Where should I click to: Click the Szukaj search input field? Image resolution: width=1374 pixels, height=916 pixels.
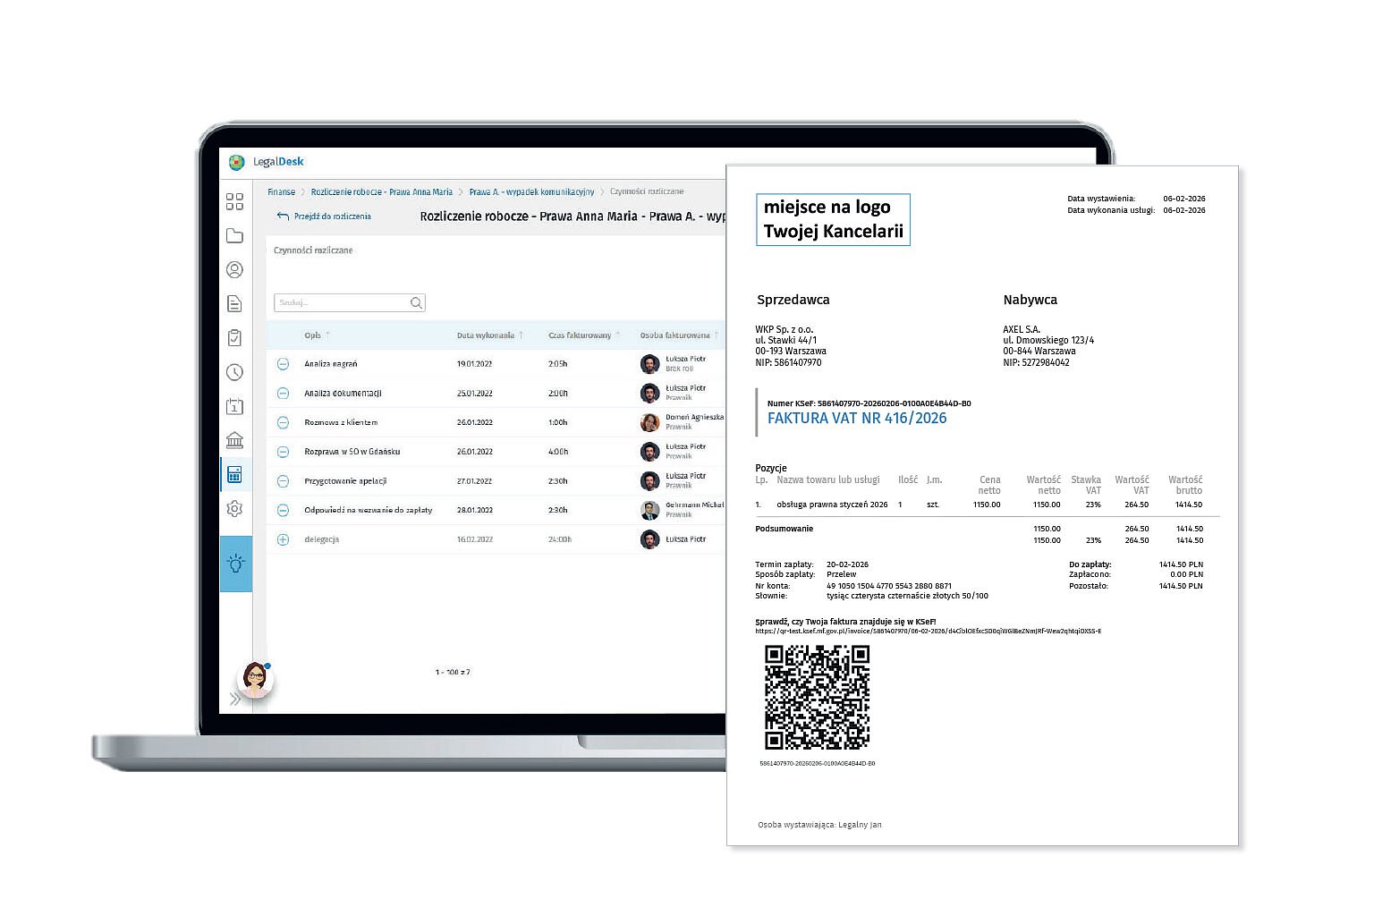click(342, 303)
